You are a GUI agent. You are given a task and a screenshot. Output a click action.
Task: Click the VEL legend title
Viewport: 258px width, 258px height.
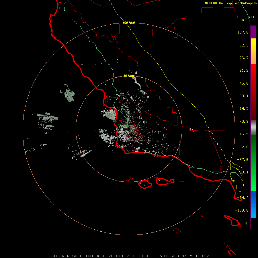252,17
